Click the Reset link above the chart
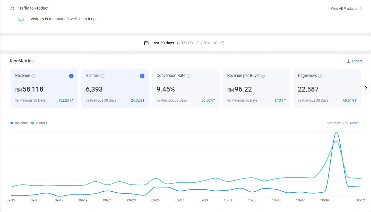This screenshot has height=212, width=371. click(x=354, y=123)
